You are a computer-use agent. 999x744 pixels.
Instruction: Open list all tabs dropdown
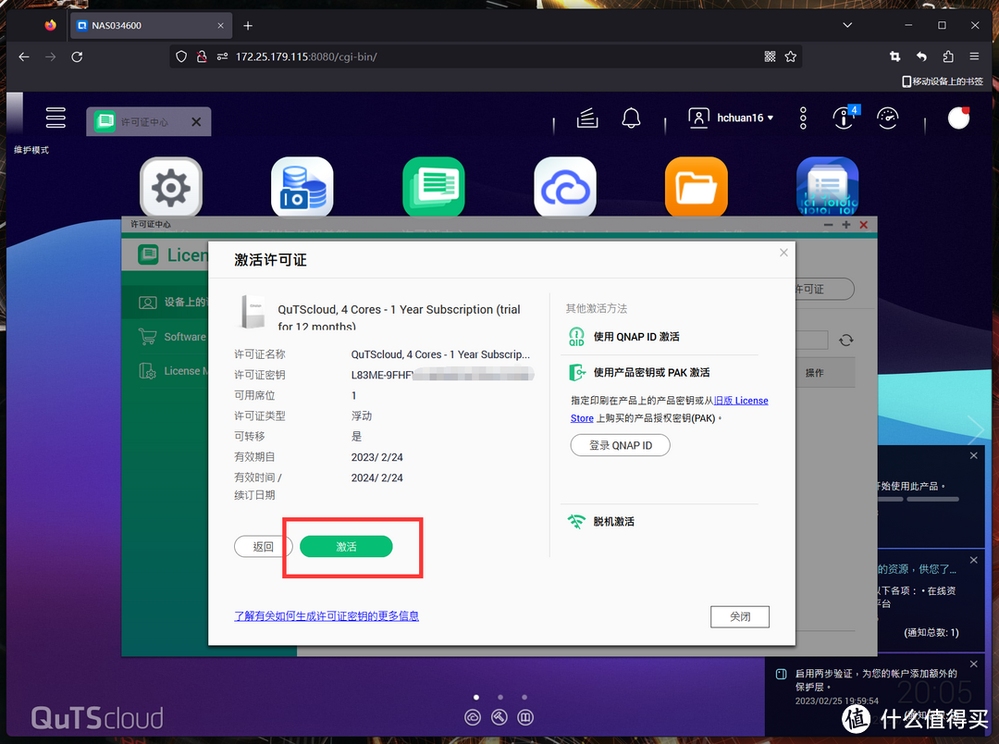point(847,26)
